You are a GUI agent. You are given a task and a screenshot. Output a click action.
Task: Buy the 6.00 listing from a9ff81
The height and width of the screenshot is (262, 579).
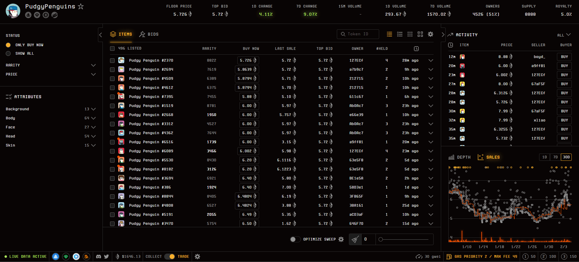point(564,66)
